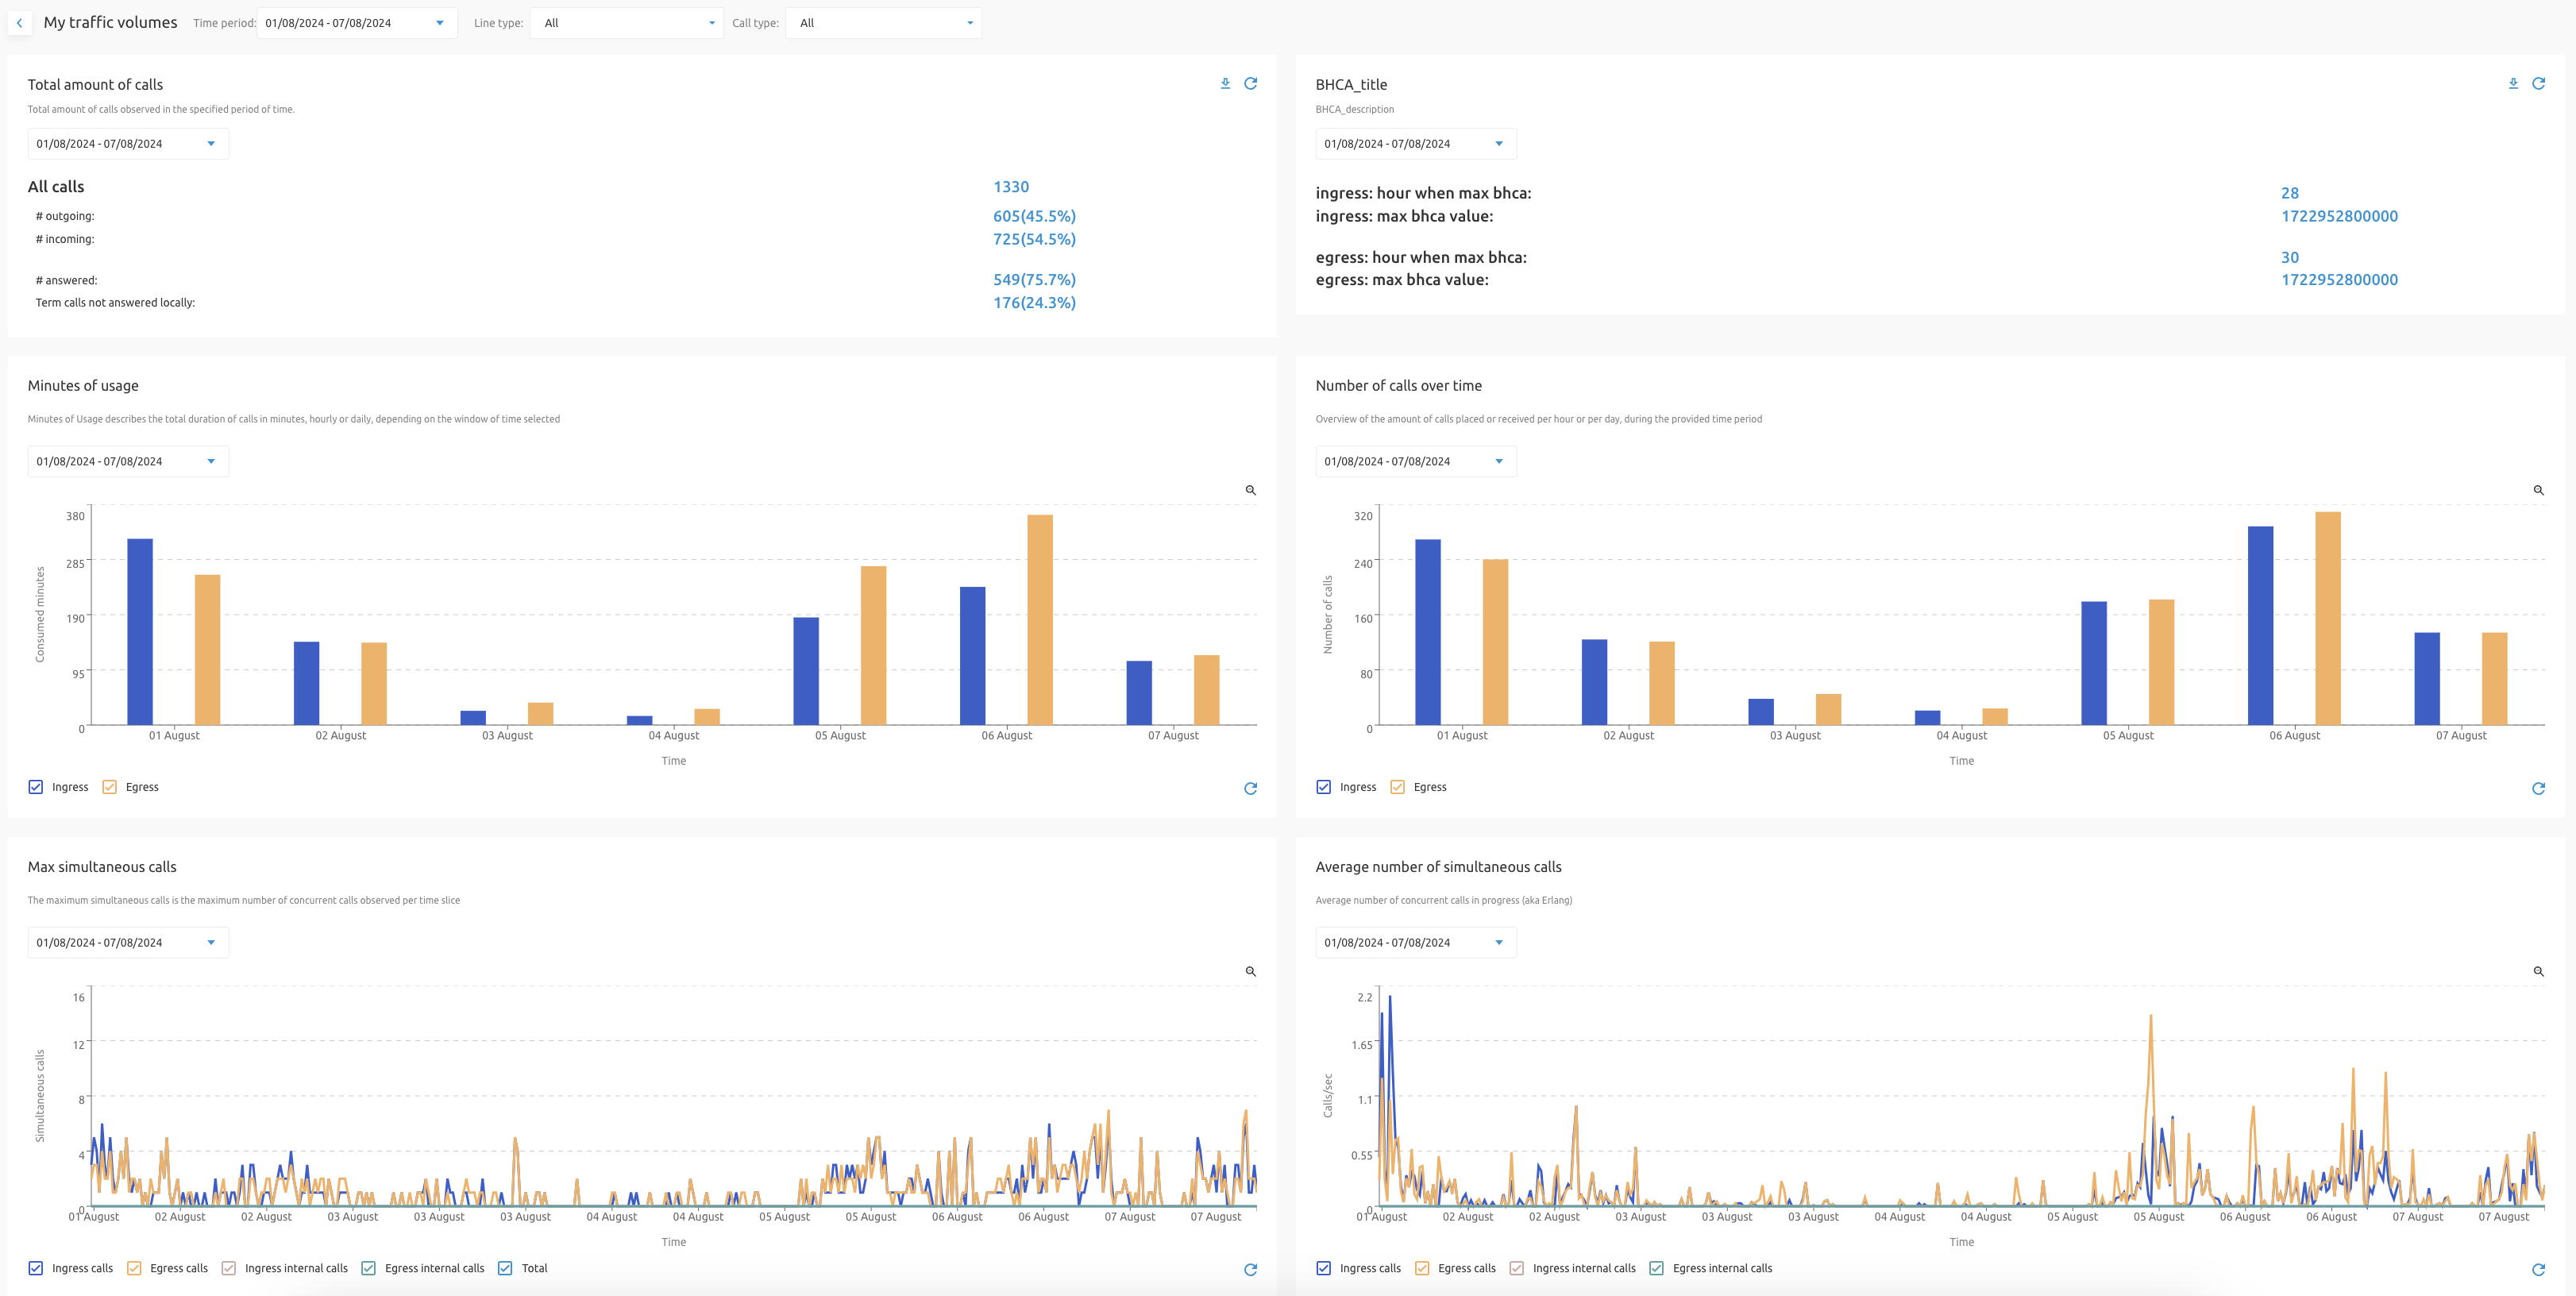Zoom the Average simultaneous calls chart
This screenshot has width=2576, height=1296.
2538,971
